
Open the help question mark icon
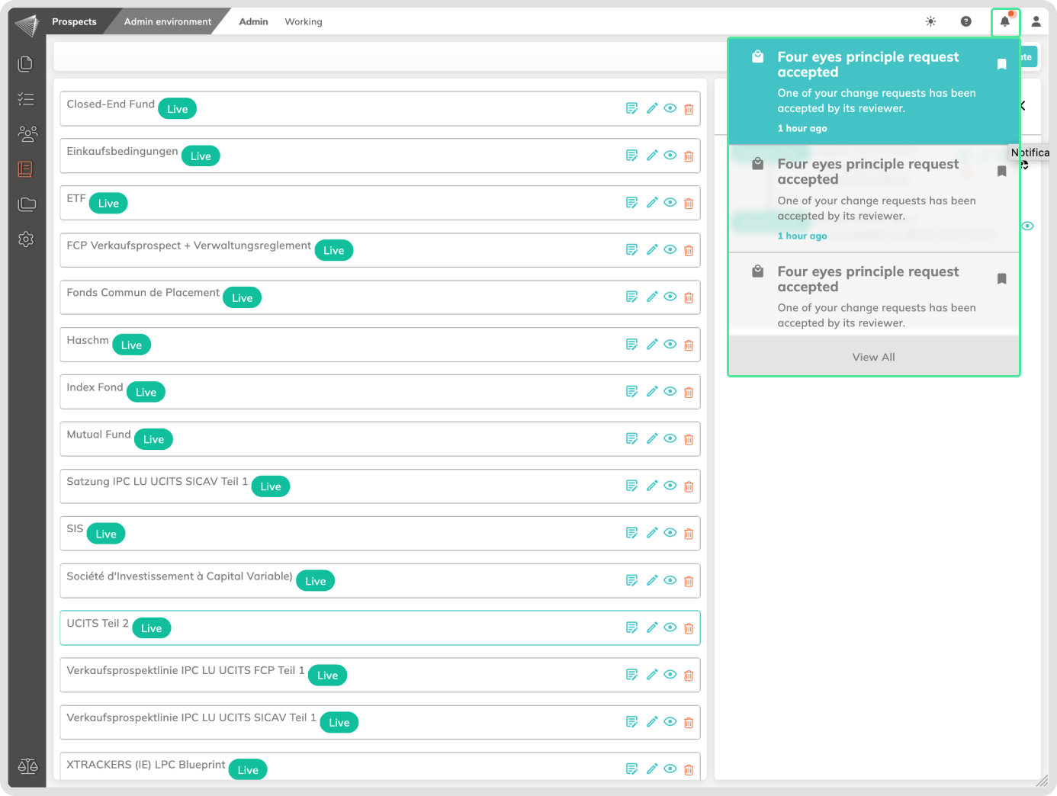pyautogui.click(x=965, y=21)
